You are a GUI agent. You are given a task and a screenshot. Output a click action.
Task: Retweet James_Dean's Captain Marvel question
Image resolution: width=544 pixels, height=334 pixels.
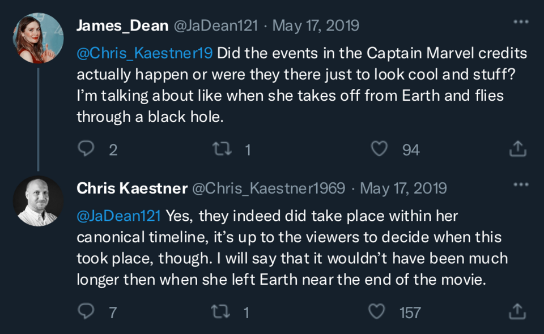[220, 149]
